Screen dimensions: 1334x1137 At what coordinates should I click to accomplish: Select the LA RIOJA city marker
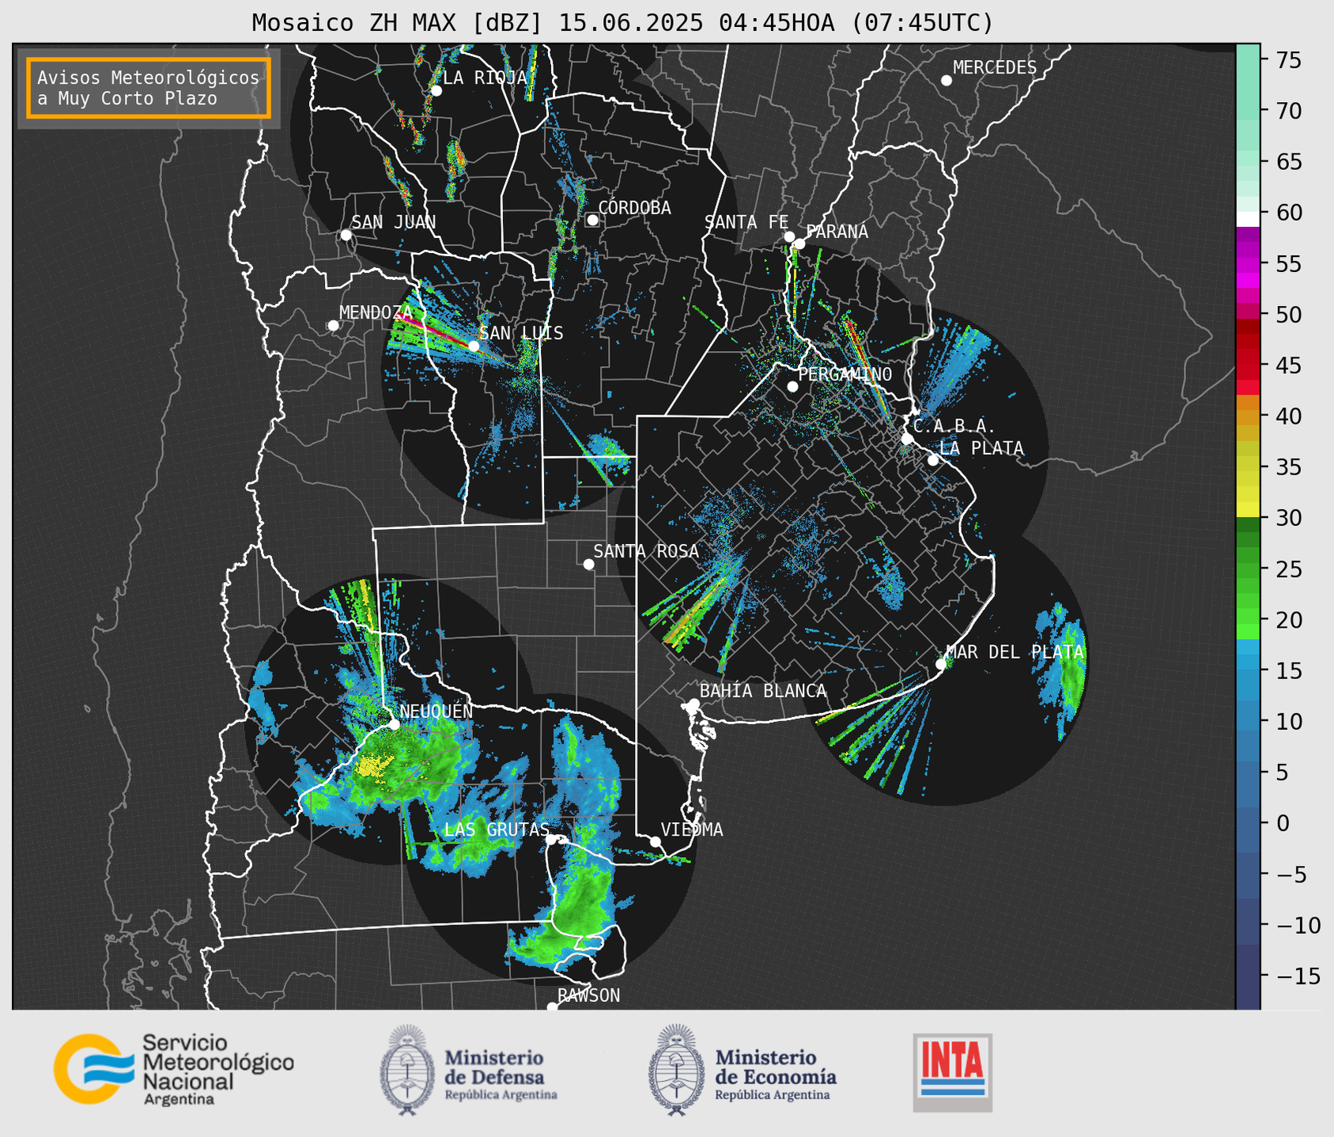click(x=436, y=91)
